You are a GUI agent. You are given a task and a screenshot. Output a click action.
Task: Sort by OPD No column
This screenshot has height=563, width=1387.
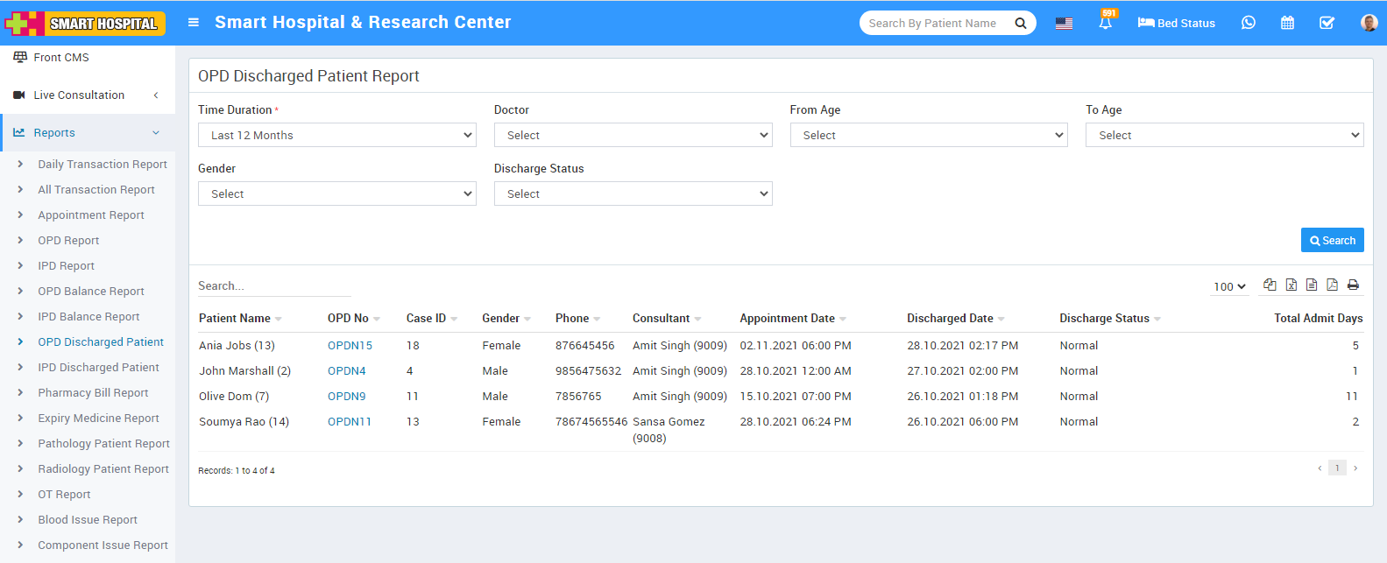[353, 319]
